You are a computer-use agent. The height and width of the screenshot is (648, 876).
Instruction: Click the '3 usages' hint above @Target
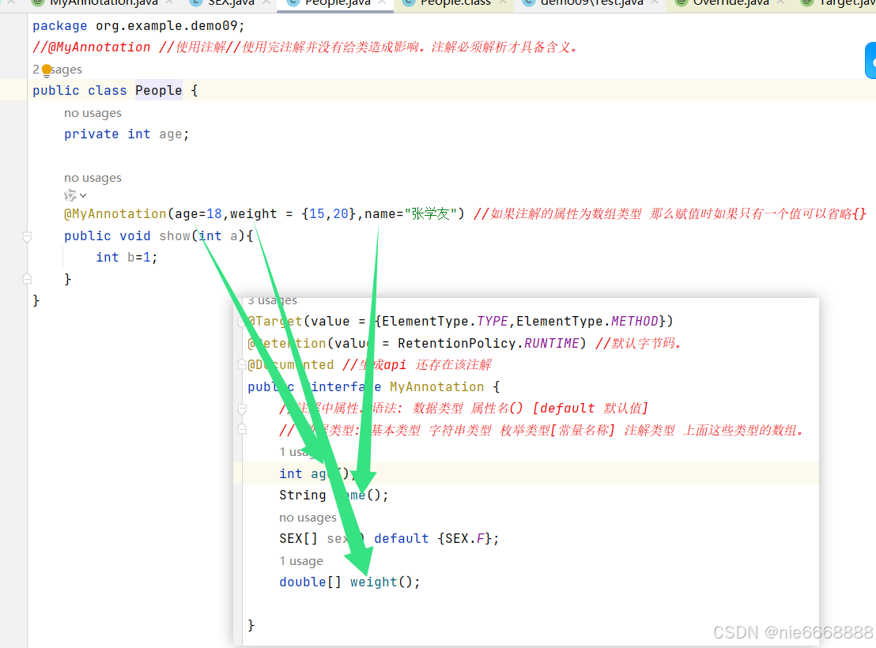[272, 300]
